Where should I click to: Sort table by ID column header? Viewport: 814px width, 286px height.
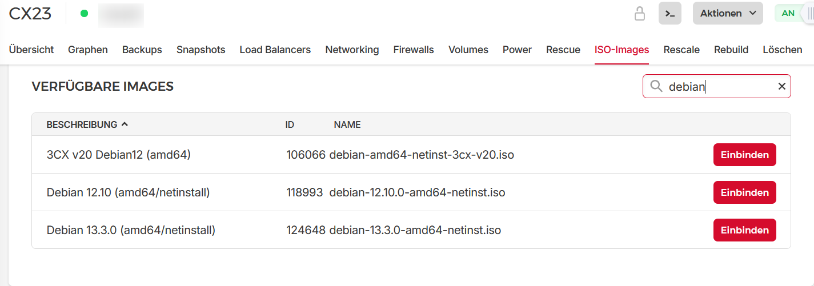(x=290, y=124)
